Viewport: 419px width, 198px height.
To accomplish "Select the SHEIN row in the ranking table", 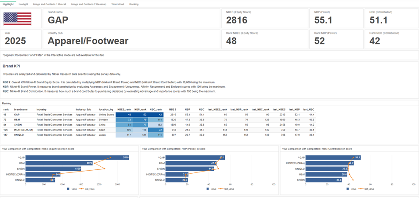I will pos(20,125).
